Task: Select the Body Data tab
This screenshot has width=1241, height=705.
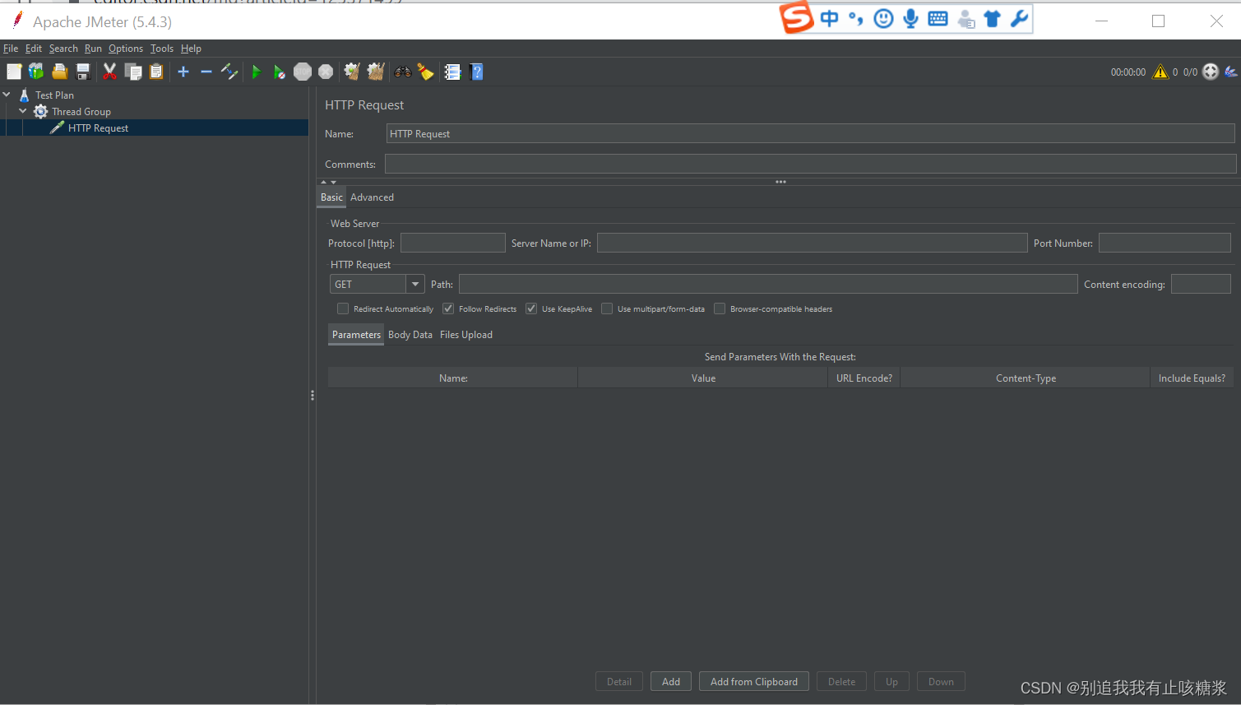Action: point(410,335)
